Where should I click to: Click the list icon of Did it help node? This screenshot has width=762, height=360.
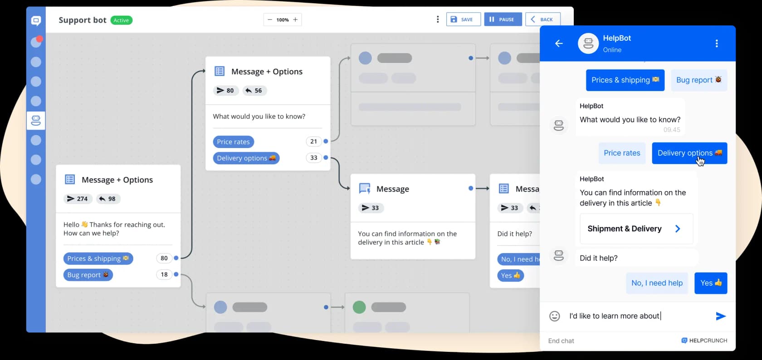503,189
